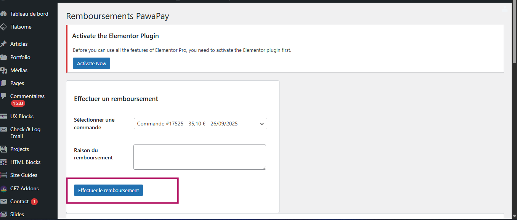The image size is (517, 220).
Task: Click the Activate the Elementor Plugin heading
Action: 116,36
